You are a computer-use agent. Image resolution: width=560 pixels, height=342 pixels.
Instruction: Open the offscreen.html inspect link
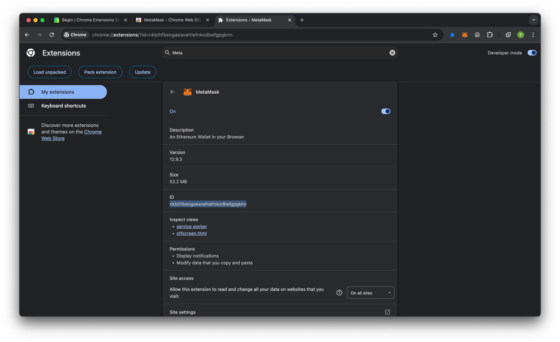[x=192, y=234]
